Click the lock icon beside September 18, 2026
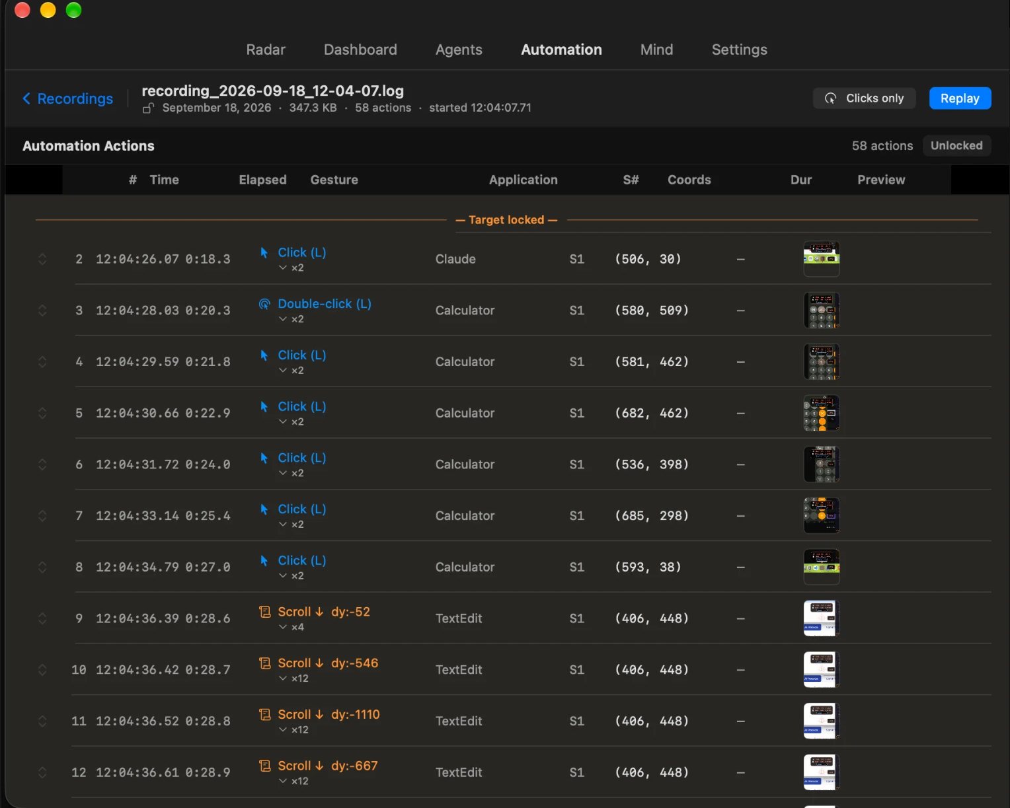The height and width of the screenshot is (808, 1010). pos(149,108)
